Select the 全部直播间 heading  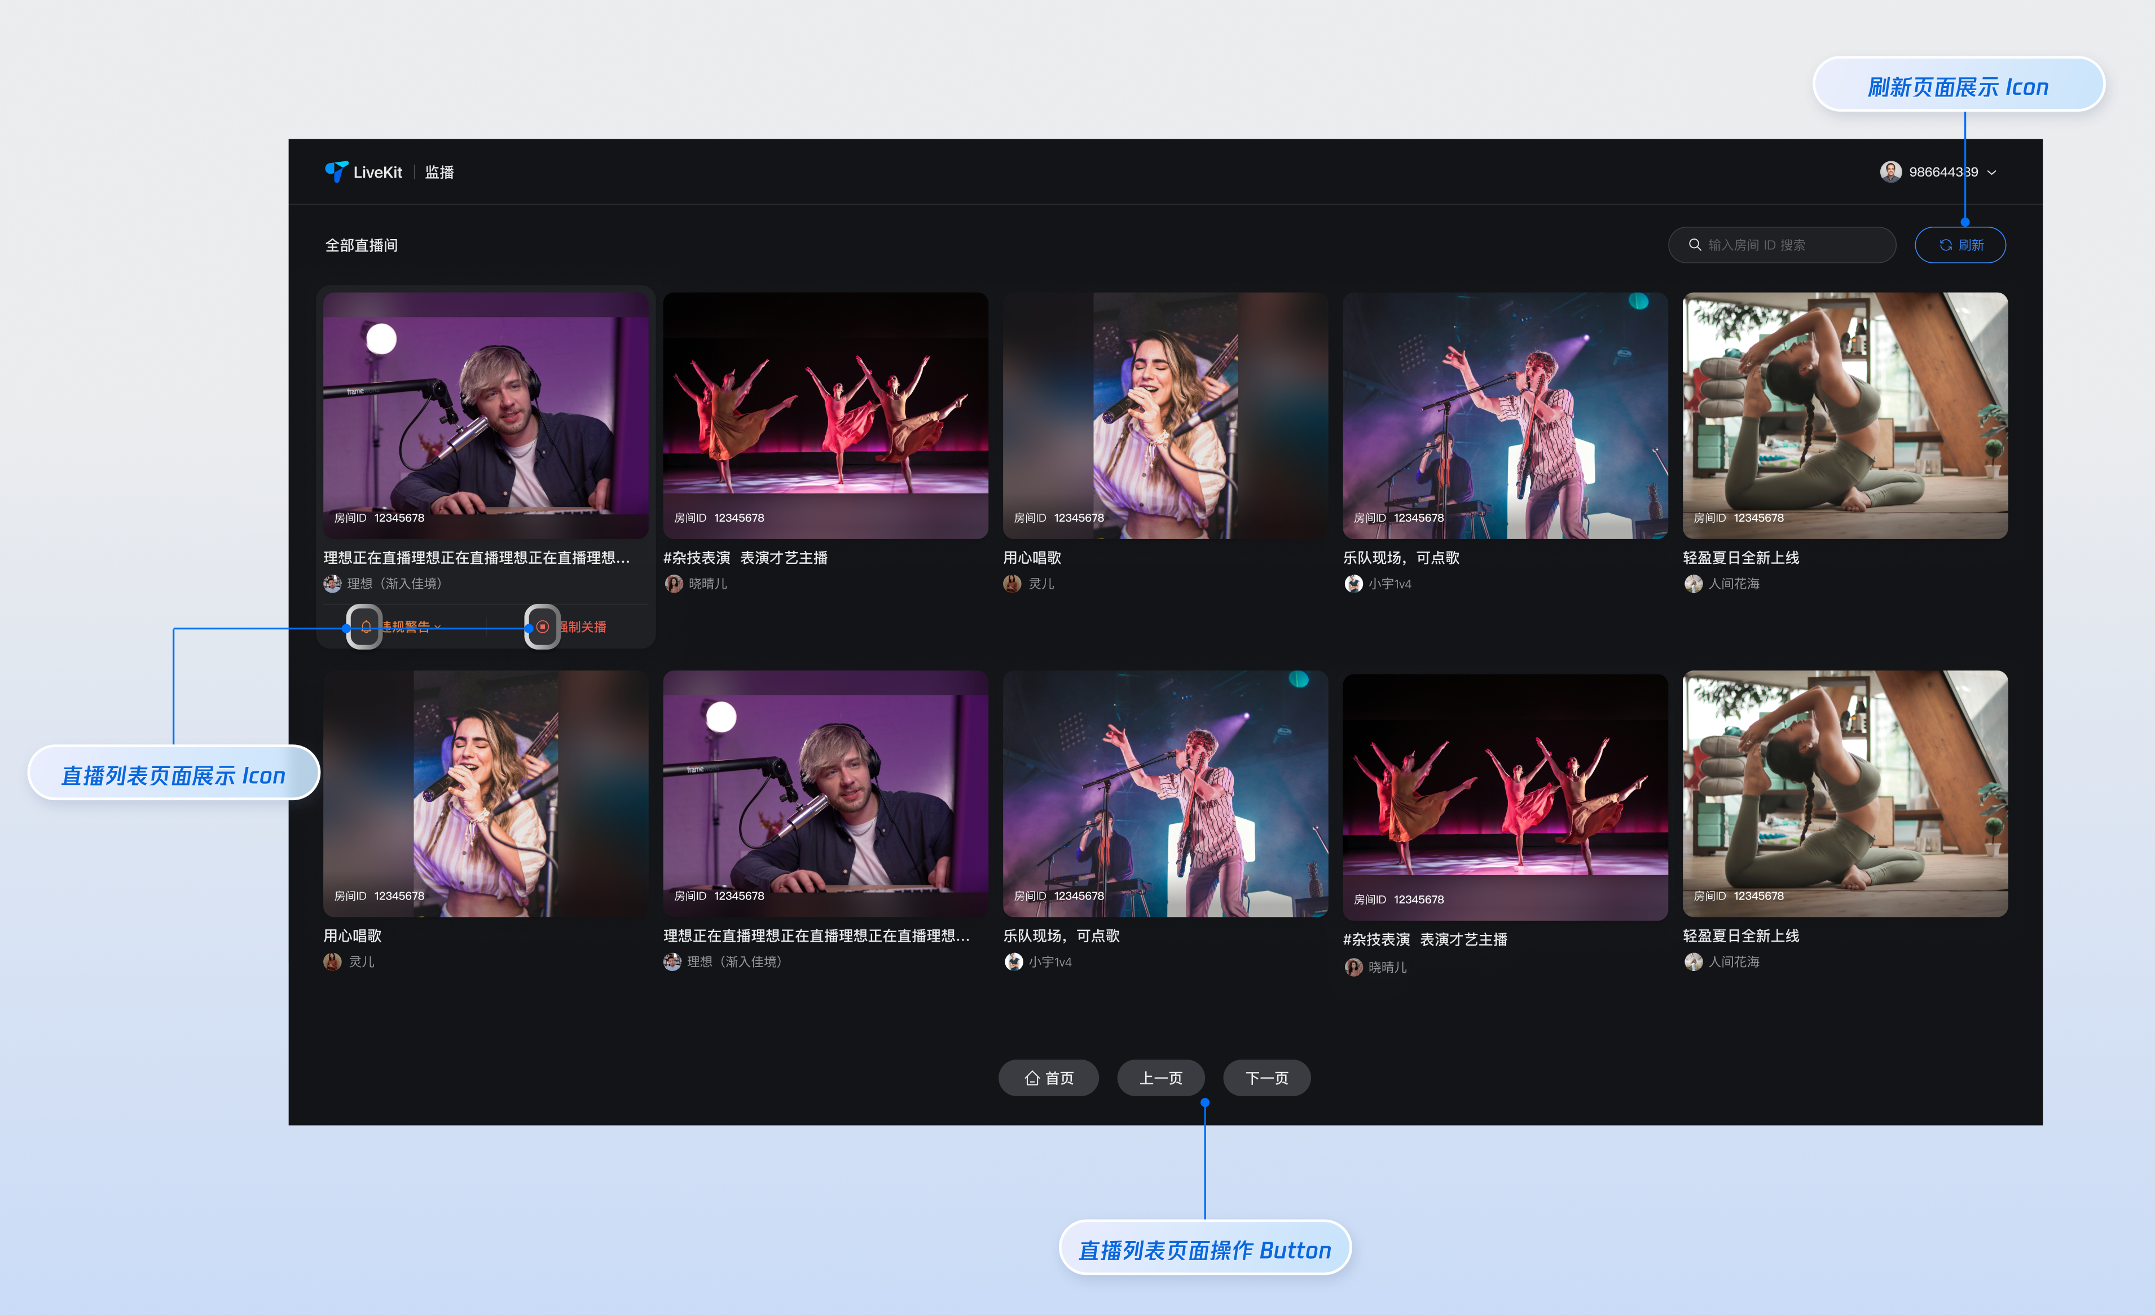click(x=361, y=246)
